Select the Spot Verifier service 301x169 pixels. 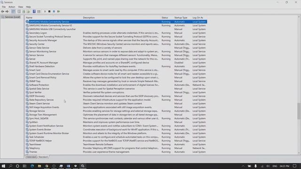[116, 92]
